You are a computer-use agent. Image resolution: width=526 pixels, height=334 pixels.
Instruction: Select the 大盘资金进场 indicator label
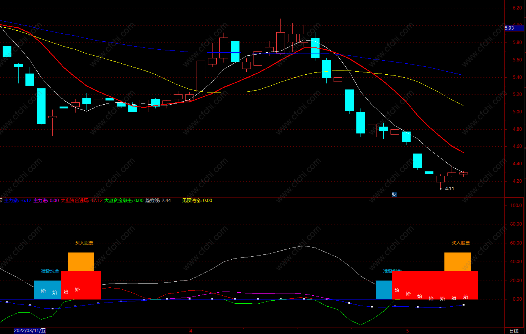(82, 201)
